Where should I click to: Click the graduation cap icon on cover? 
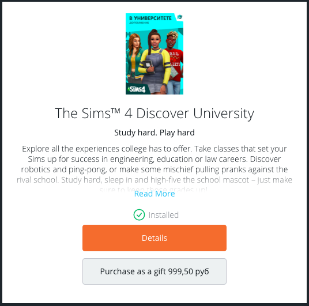[179, 17]
